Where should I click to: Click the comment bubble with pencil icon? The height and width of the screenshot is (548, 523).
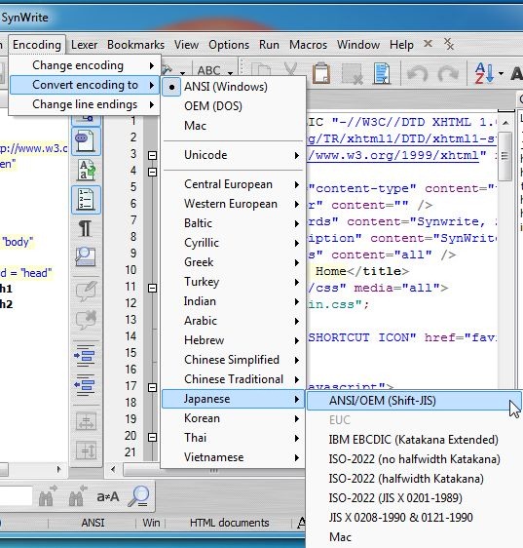[x=86, y=291]
